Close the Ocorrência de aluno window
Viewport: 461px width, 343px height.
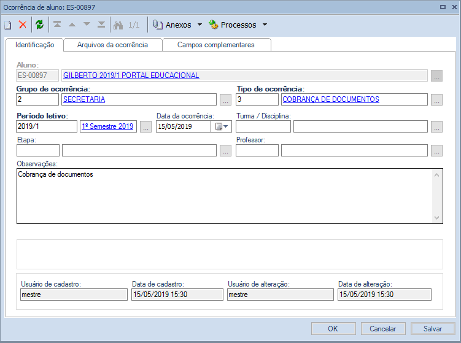pos(454,7)
